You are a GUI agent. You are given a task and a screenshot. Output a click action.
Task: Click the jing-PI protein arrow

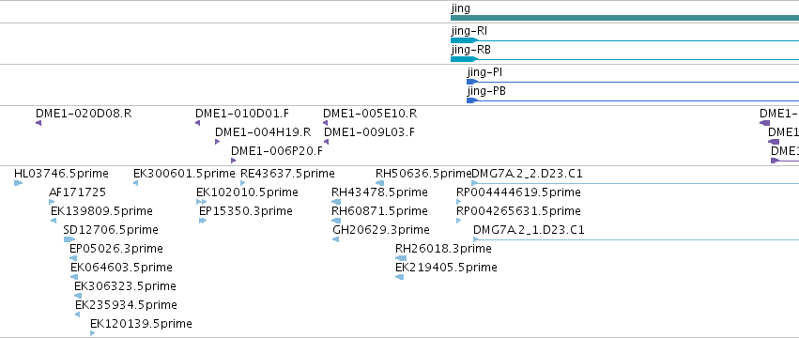coord(633,82)
